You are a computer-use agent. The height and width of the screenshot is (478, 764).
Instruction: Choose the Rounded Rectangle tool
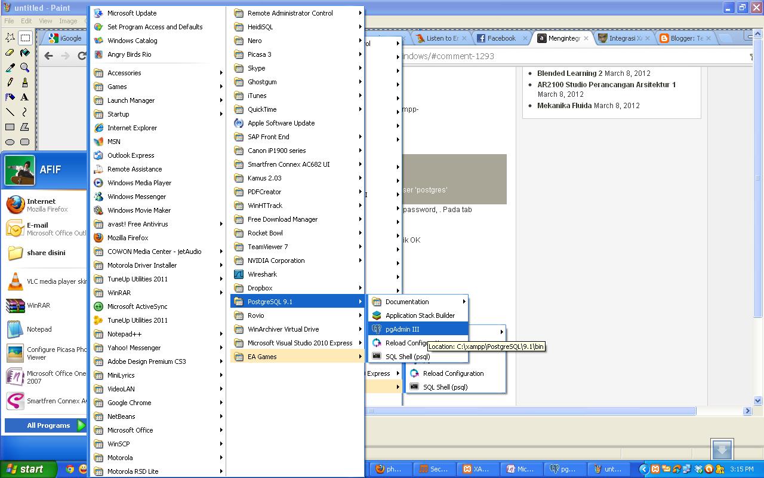tap(25, 142)
